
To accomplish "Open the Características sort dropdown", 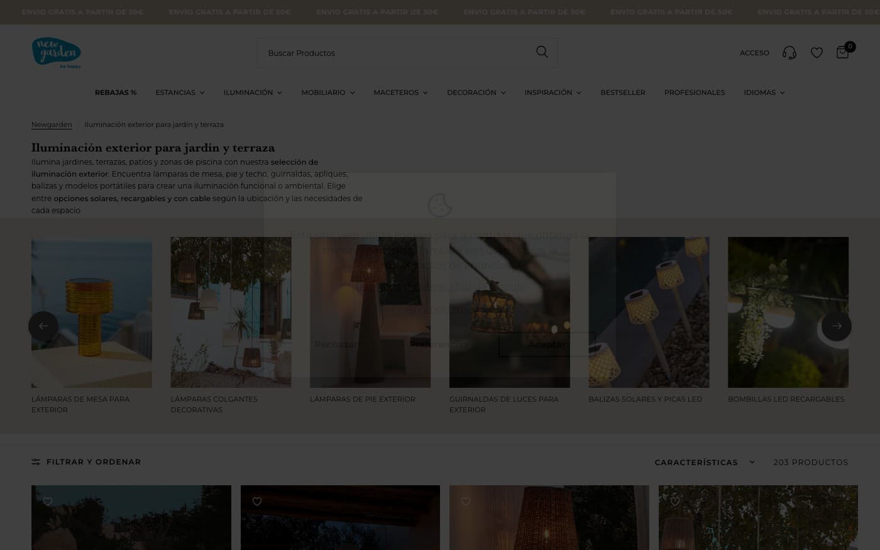I will coord(705,462).
